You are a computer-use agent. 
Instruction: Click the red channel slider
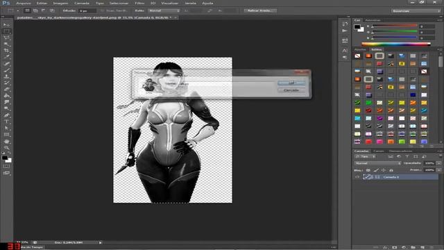395,26
